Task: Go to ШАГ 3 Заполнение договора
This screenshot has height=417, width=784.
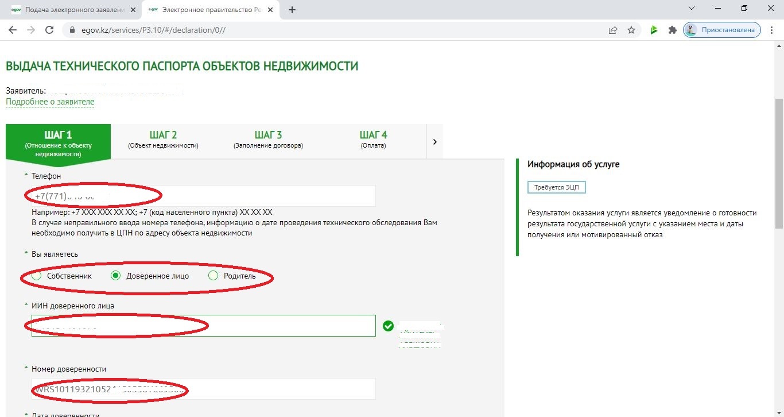Action: tap(268, 140)
